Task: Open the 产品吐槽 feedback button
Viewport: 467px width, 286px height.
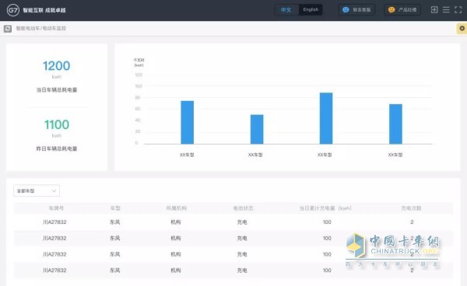Action: pyautogui.click(x=402, y=10)
